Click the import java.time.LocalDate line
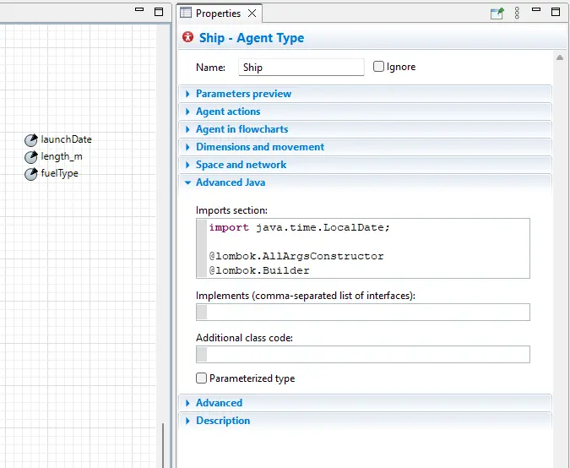The image size is (570, 468). coord(299,227)
